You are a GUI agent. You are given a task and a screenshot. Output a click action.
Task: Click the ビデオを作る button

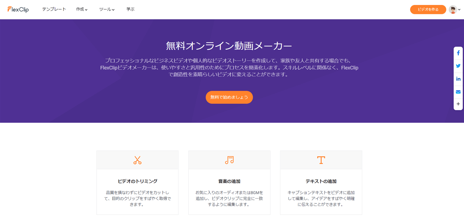[428, 10]
